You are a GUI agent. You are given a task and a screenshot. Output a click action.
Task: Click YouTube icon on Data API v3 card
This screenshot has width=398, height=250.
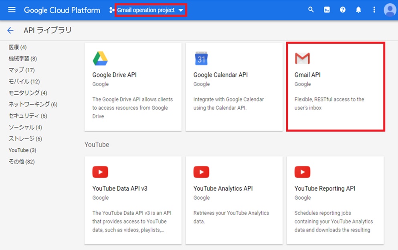[x=100, y=172]
